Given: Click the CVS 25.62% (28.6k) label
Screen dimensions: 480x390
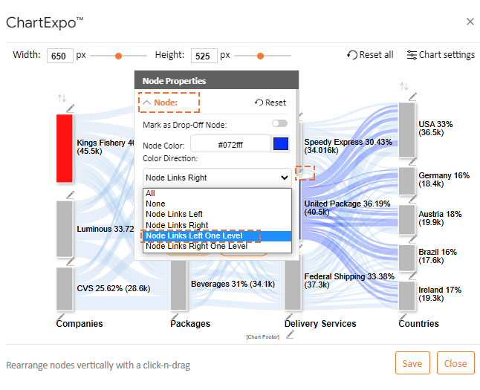Looking at the screenshot, I should point(114,288).
